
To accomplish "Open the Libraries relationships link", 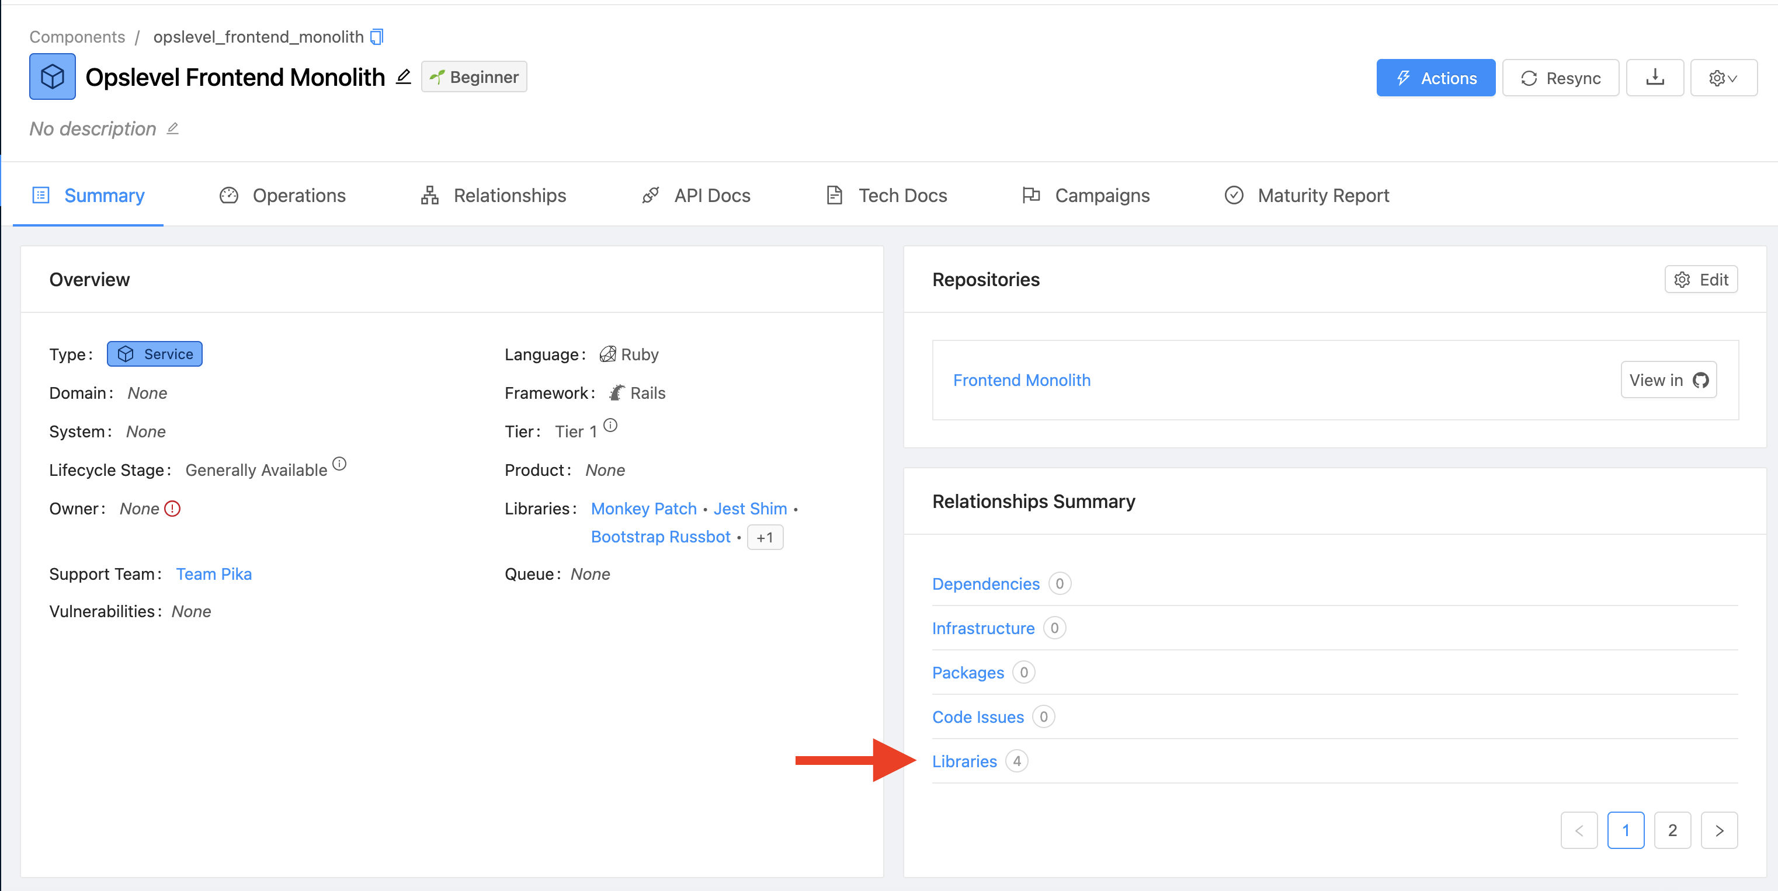I will (x=964, y=761).
